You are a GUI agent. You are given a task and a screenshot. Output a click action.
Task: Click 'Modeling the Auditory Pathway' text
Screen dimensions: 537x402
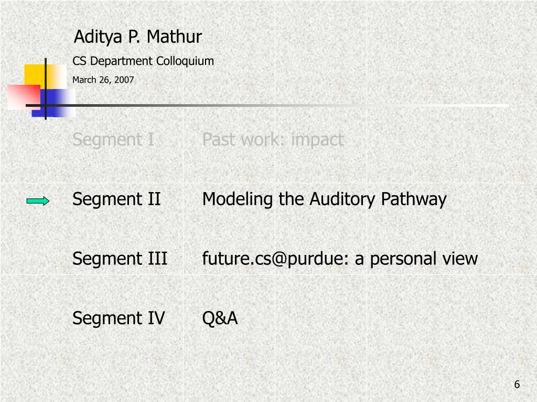(324, 199)
